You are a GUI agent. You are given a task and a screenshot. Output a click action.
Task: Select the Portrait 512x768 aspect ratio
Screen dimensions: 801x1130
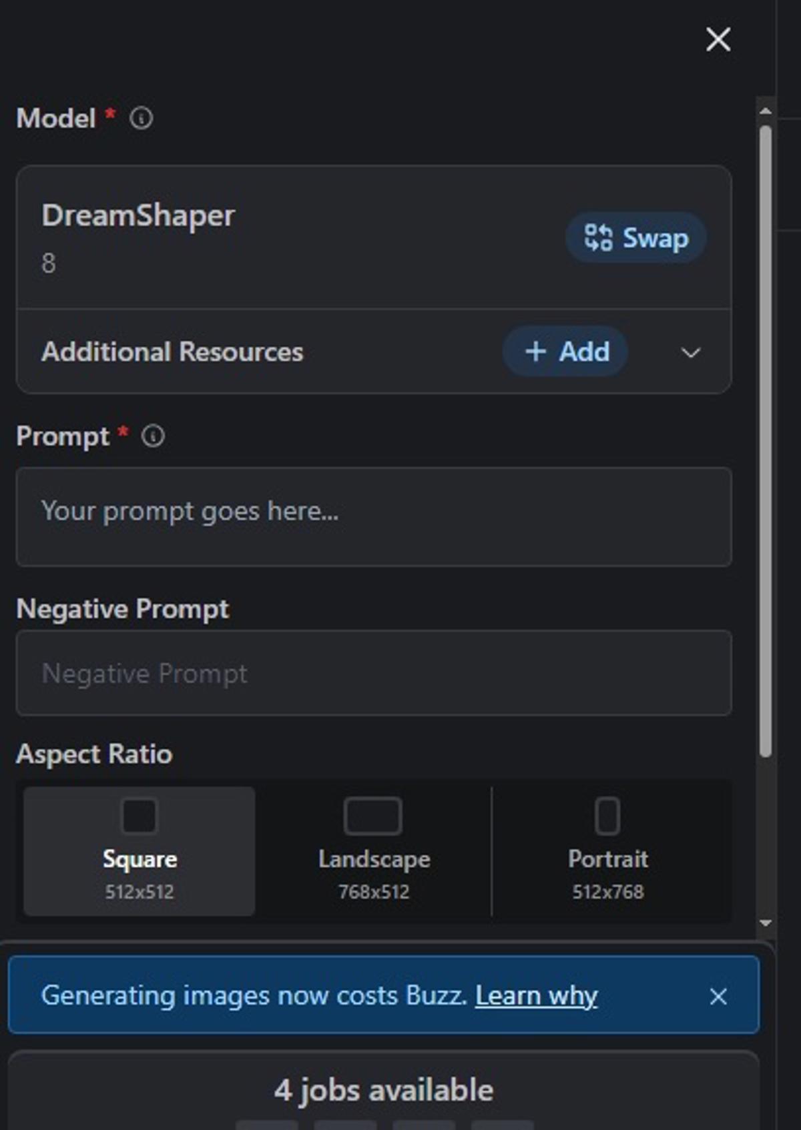(608, 851)
